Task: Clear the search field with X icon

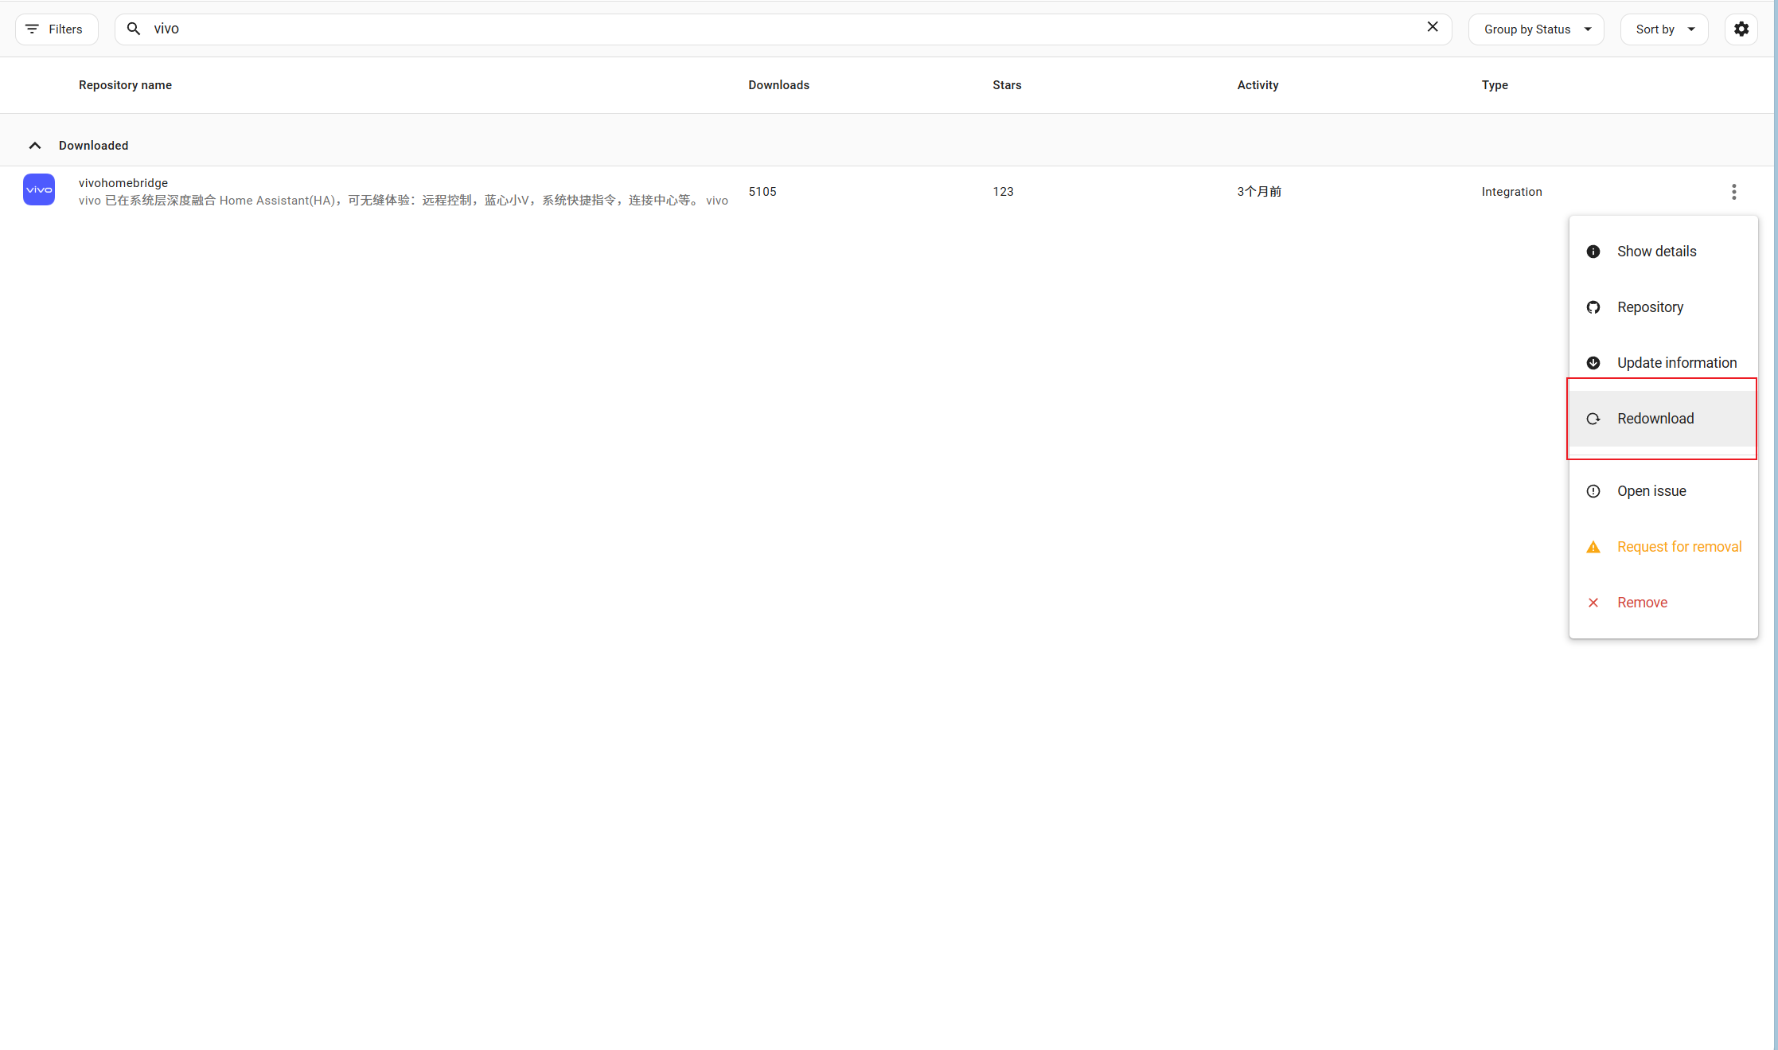Action: [x=1432, y=27]
